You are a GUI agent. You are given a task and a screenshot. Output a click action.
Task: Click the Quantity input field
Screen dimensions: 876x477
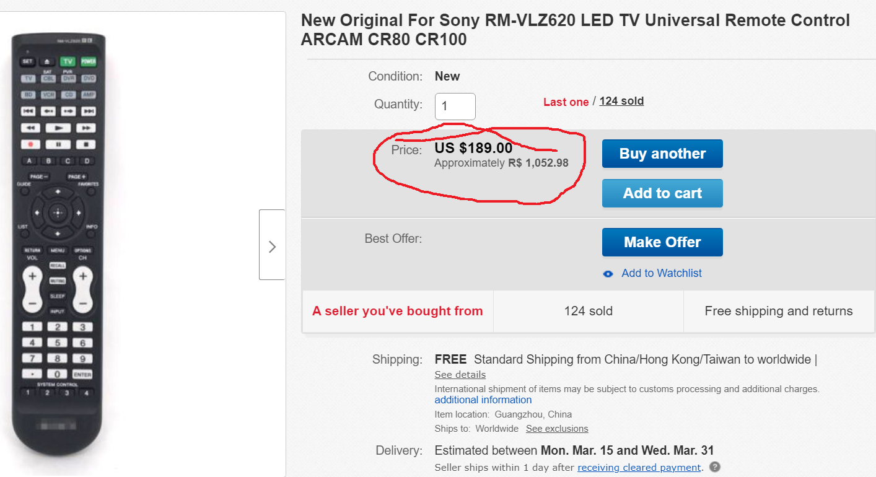pos(455,107)
